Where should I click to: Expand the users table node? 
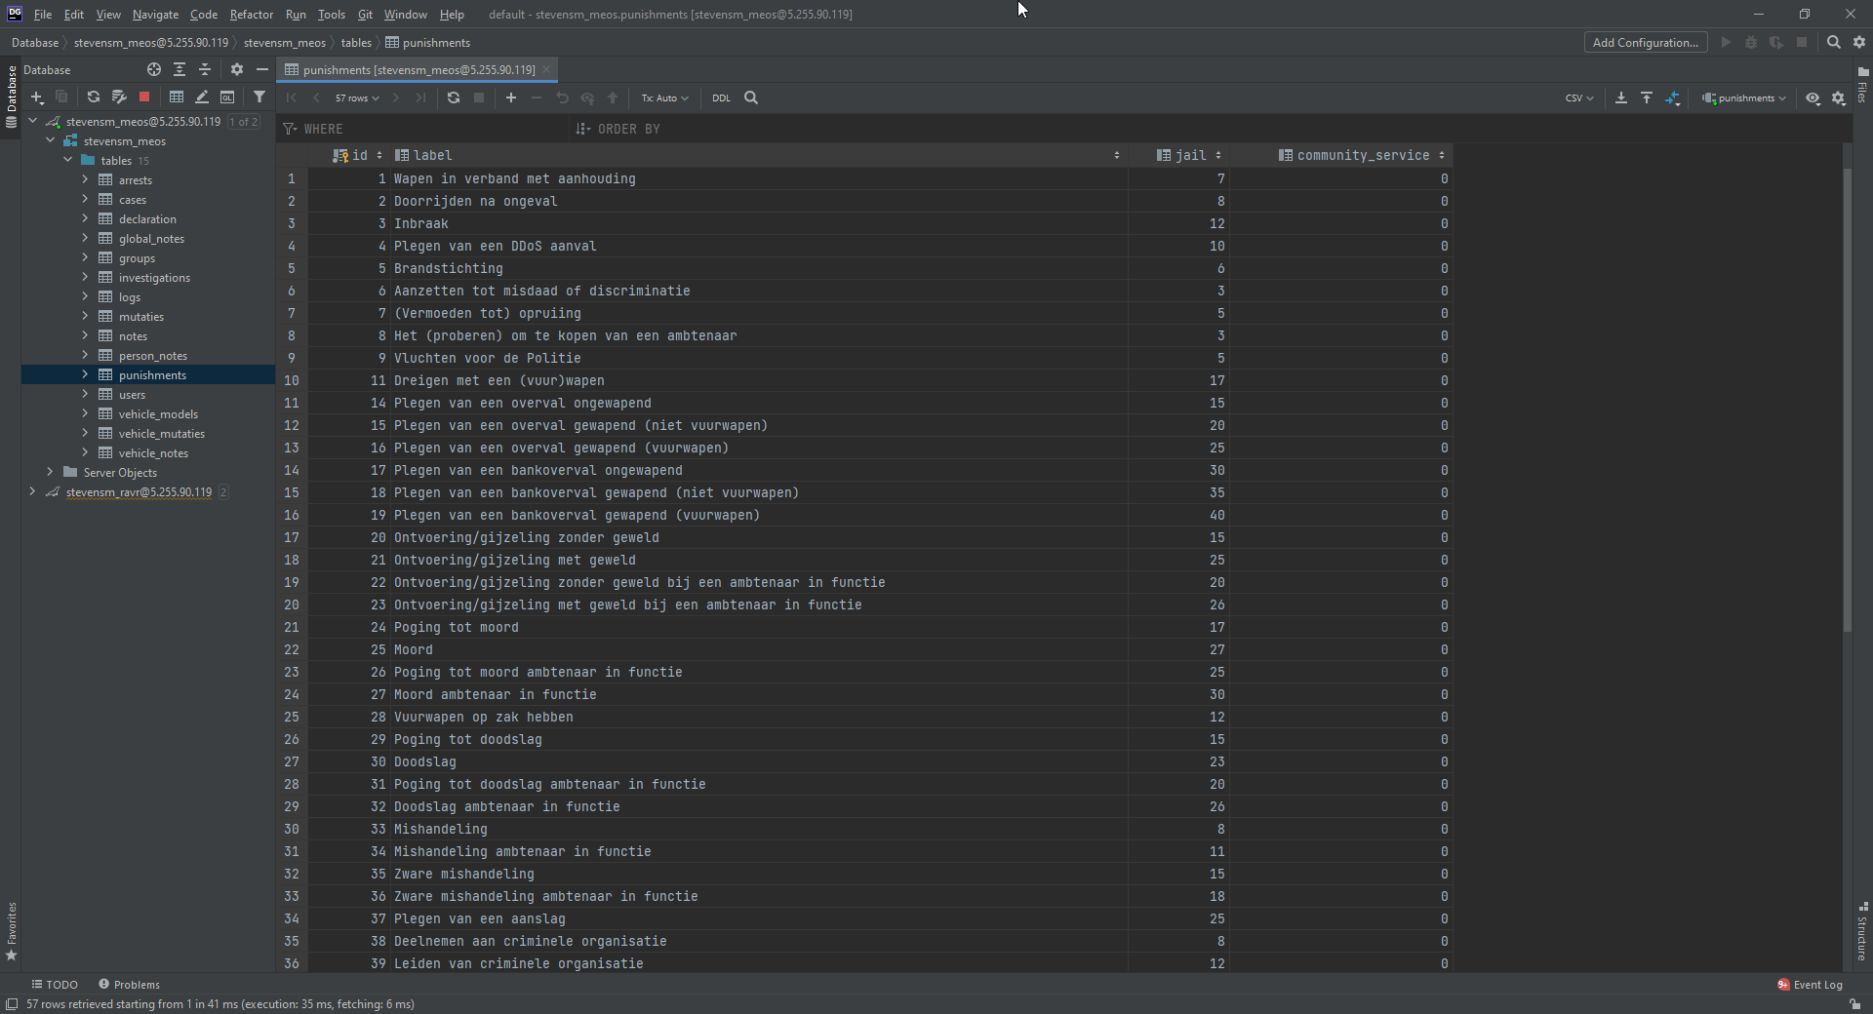click(x=85, y=394)
